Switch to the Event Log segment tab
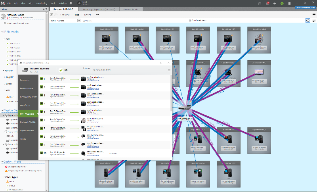The width and height of the screenshot is (317, 192). click(x=99, y=9)
